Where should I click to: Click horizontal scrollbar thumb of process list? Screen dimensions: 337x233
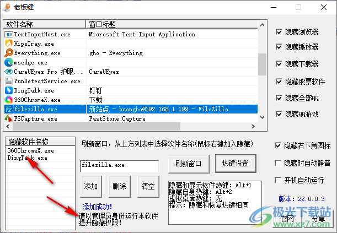97,126
